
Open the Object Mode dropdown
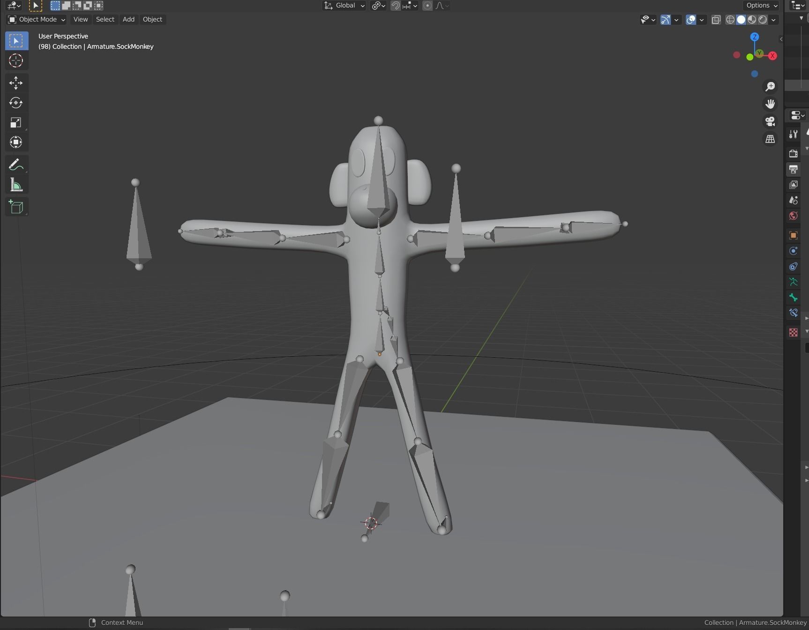click(x=36, y=20)
